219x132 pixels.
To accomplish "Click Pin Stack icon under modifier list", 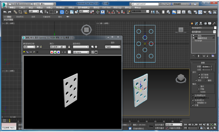I will [193, 56].
